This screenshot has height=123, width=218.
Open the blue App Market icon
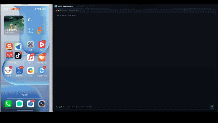[19, 71]
